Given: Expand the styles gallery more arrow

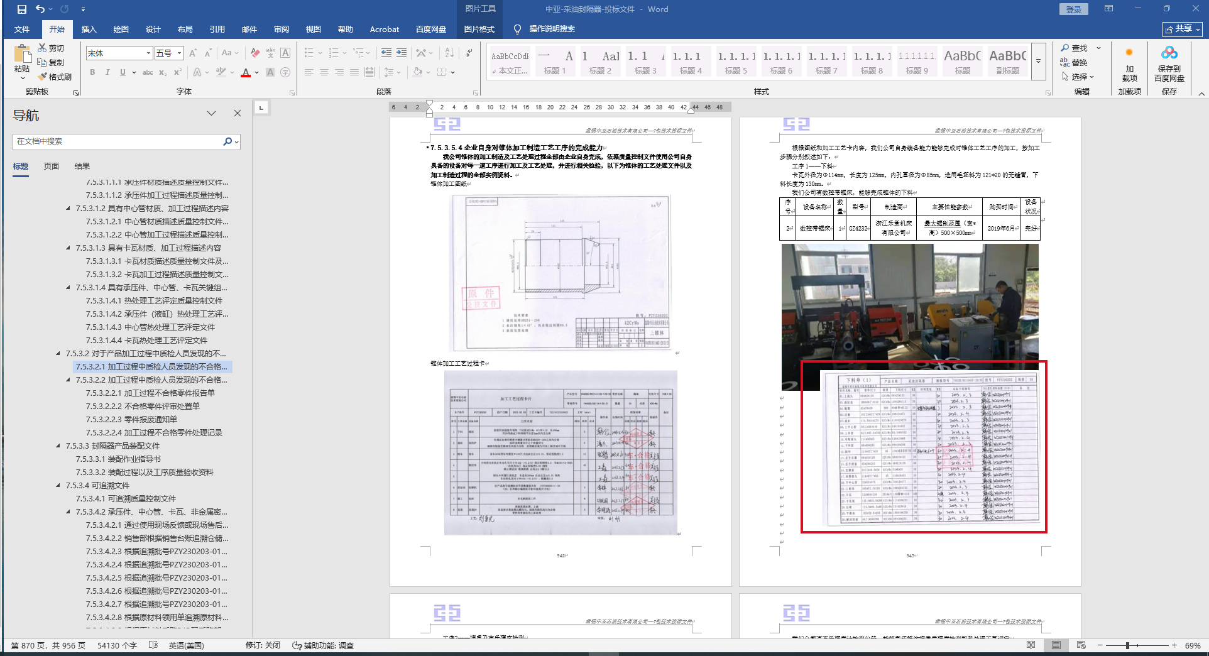Looking at the screenshot, I should (1039, 62).
